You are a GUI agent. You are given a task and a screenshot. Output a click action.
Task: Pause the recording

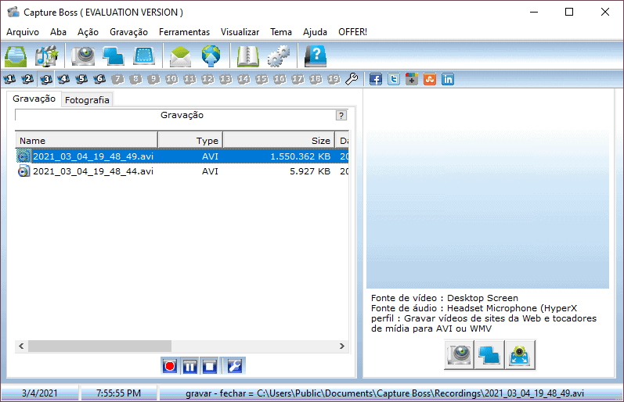pyautogui.click(x=189, y=366)
